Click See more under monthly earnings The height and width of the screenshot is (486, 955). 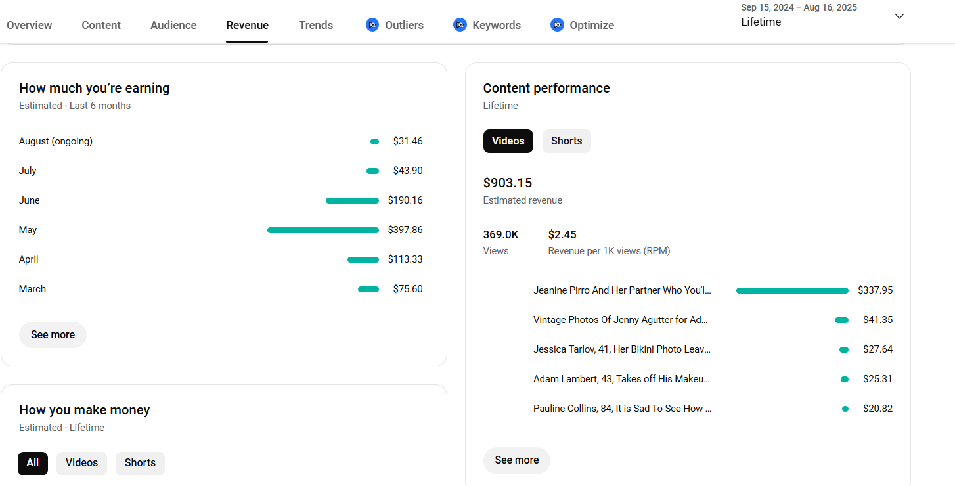(53, 335)
